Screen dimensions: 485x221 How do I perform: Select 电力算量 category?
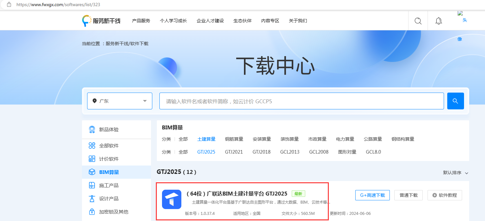point(345,139)
